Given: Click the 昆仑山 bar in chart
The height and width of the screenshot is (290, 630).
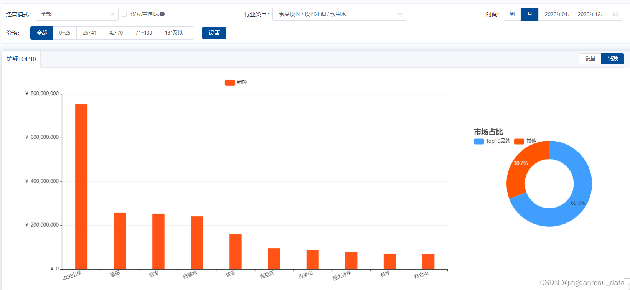Looking at the screenshot, I should (x=428, y=262).
